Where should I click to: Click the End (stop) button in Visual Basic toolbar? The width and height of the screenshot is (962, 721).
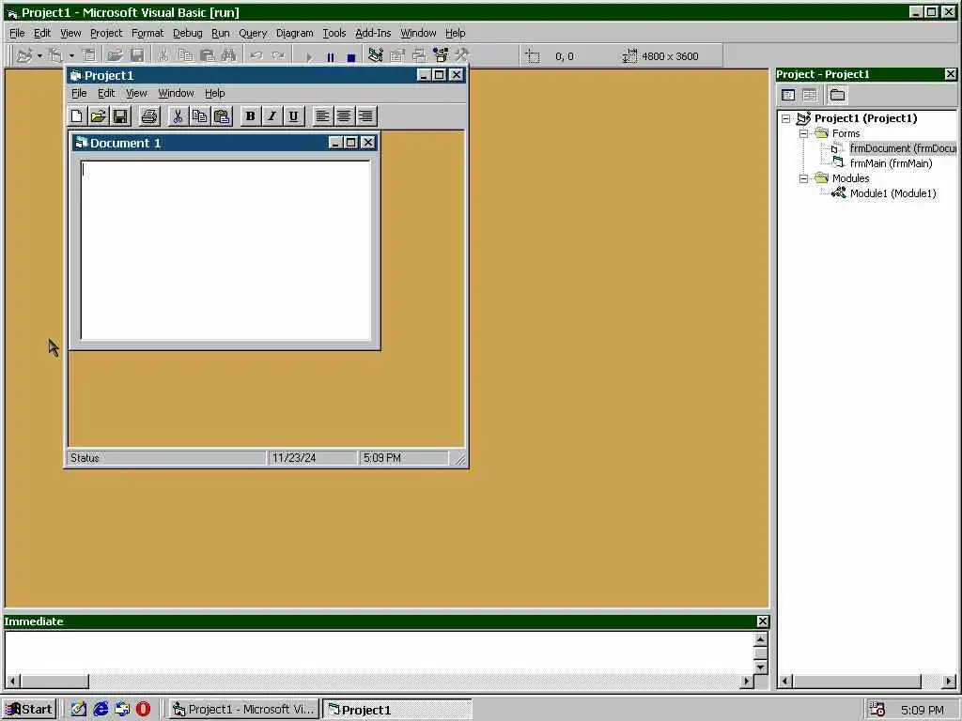pyautogui.click(x=351, y=57)
